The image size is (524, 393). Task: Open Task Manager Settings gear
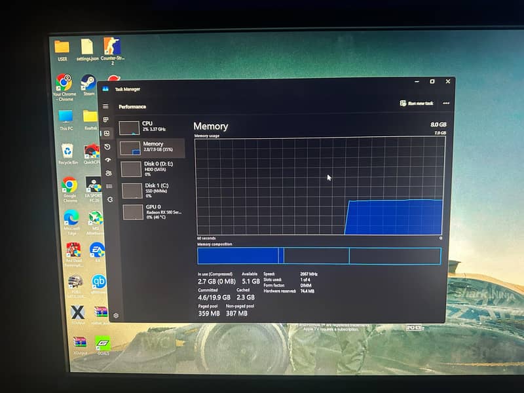coord(116,316)
